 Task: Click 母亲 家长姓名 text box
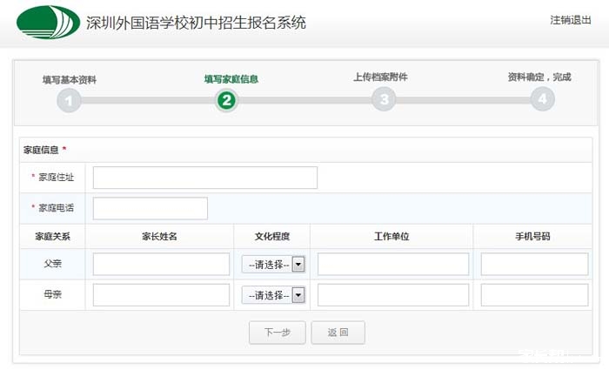pyautogui.click(x=161, y=295)
